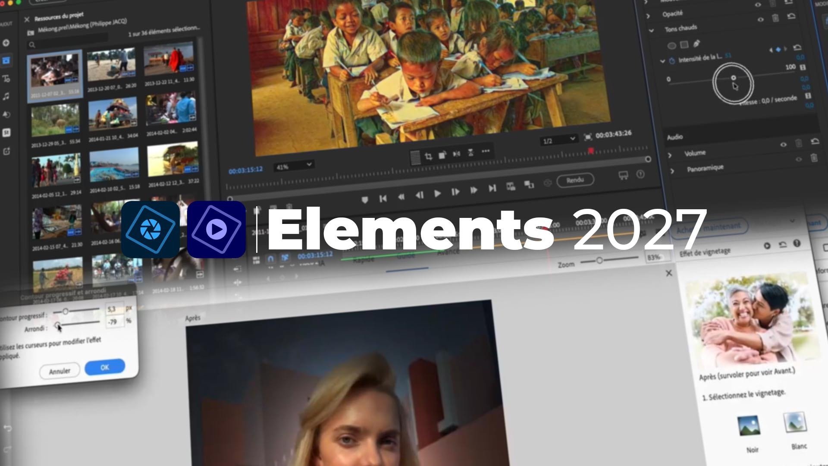Toggle the eye icon for Panoramique
The image size is (828, 466).
pos(799,159)
